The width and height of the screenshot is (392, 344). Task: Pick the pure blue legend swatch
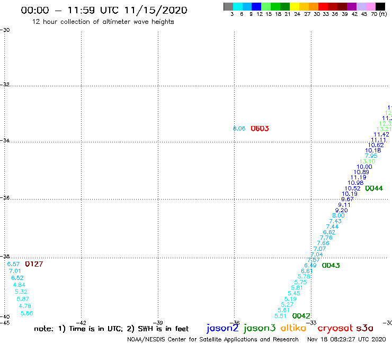(x=256, y=6)
